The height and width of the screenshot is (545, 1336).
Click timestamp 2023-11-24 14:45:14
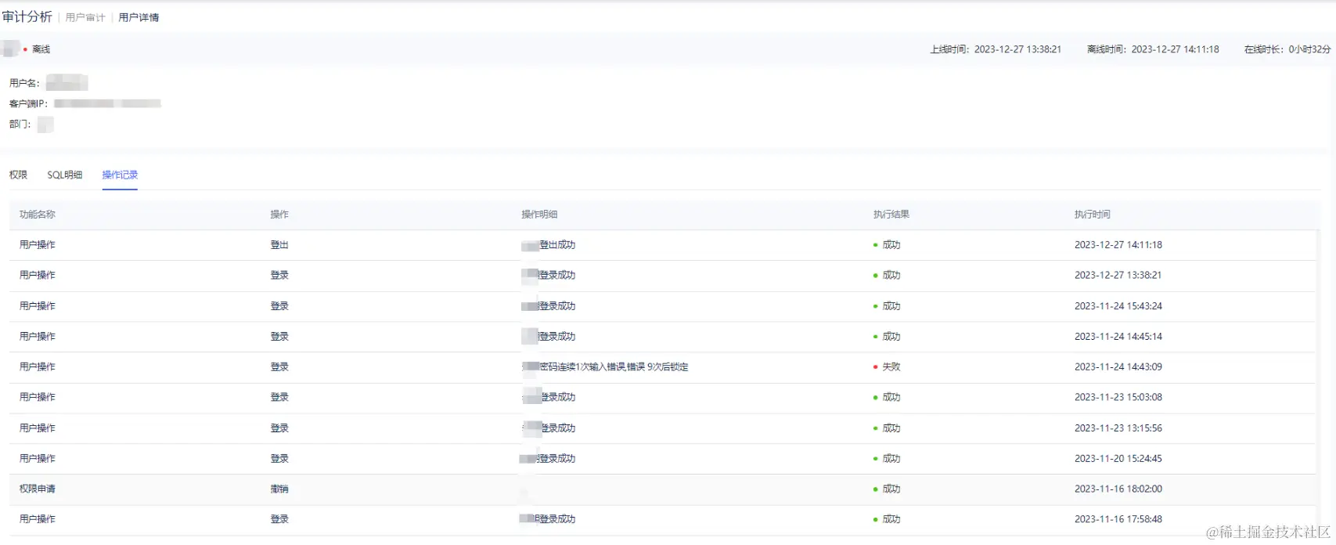1118,337
